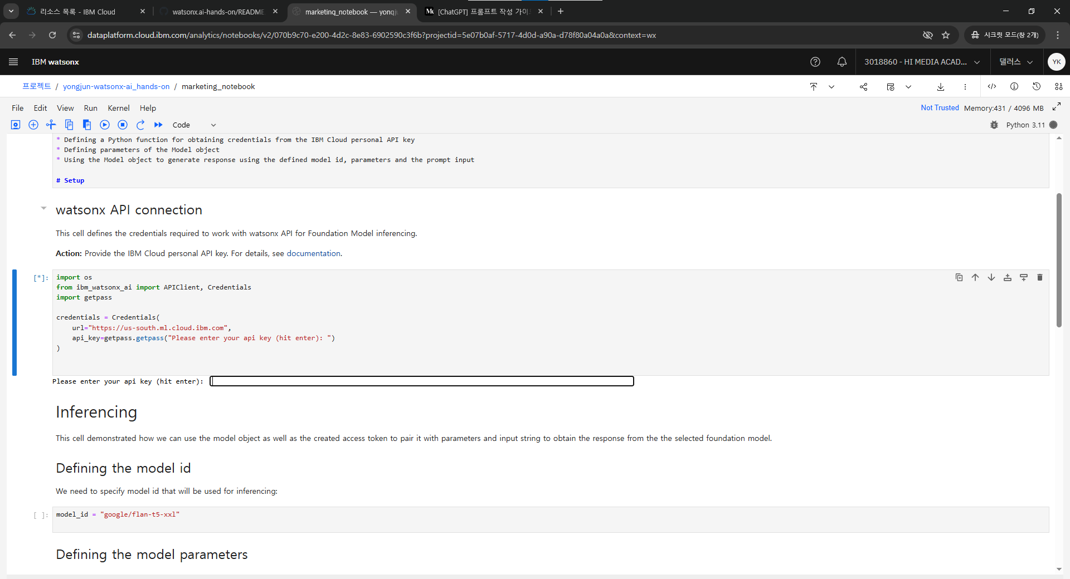Restart kernel and run all cells

(x=158, y=125)
